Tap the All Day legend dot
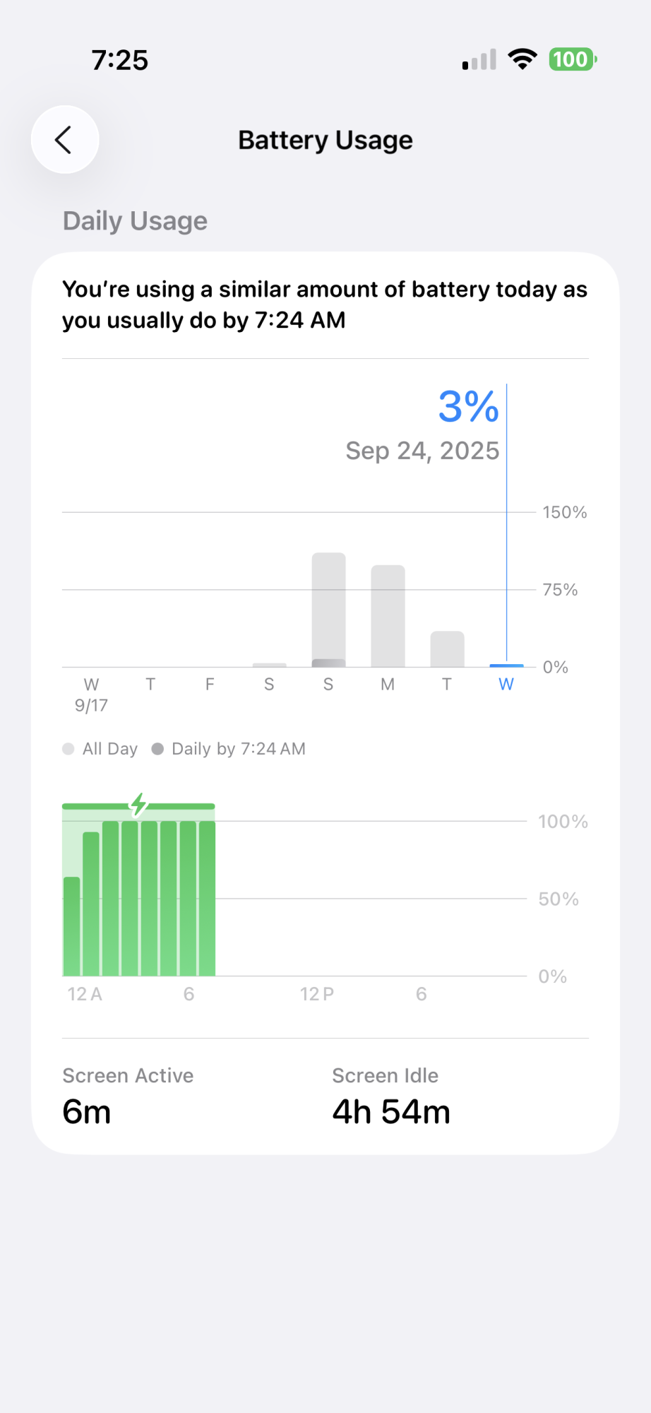 coord(68,749)
